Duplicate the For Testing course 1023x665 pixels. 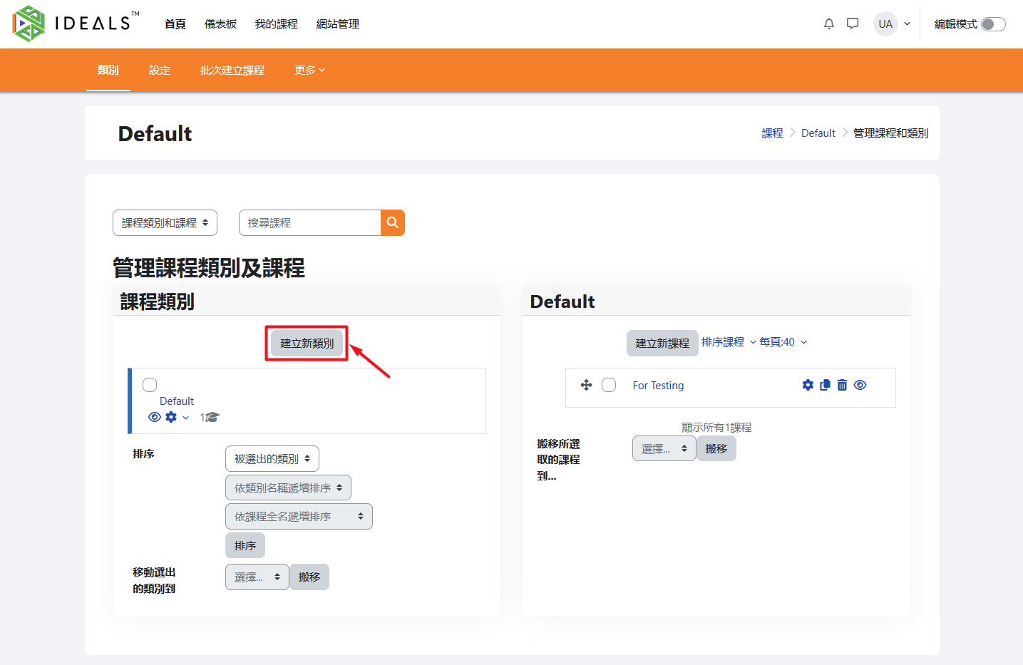pos(825,385)
